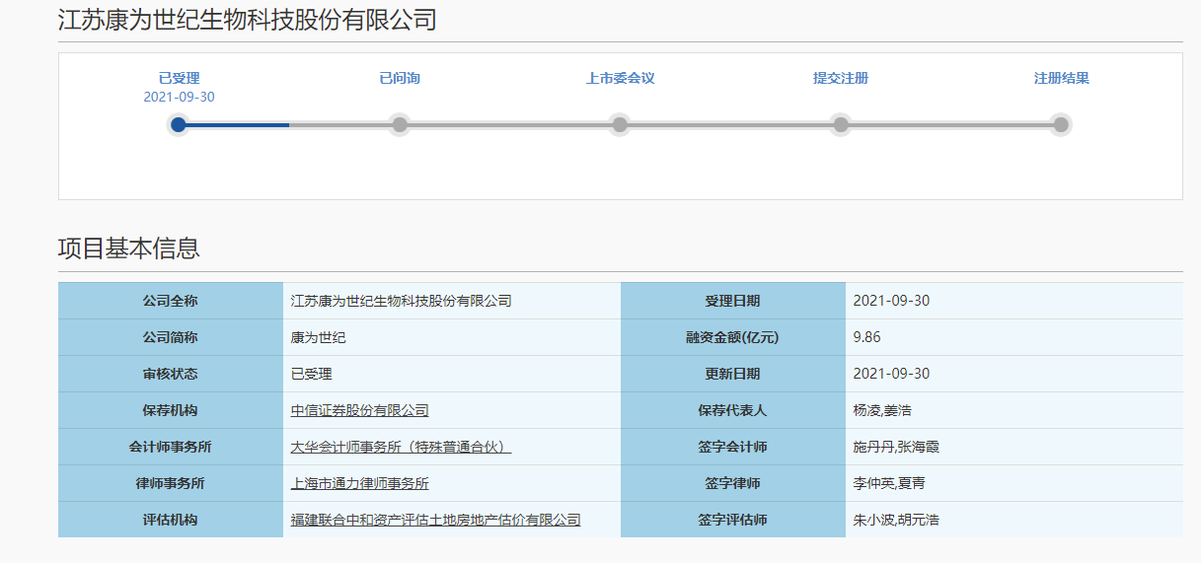1201x563 pixels.
Task: Select the 注册结果 stage label
Action: [x=1062, y=78]
